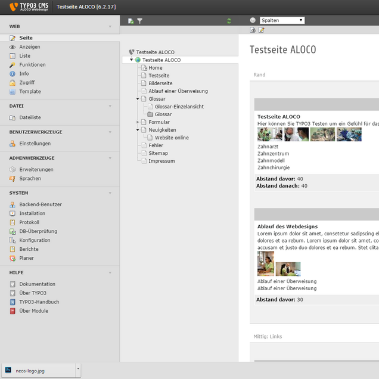Select Website online page
Viewport: 379px width, 379px height.
click(172, 138)
